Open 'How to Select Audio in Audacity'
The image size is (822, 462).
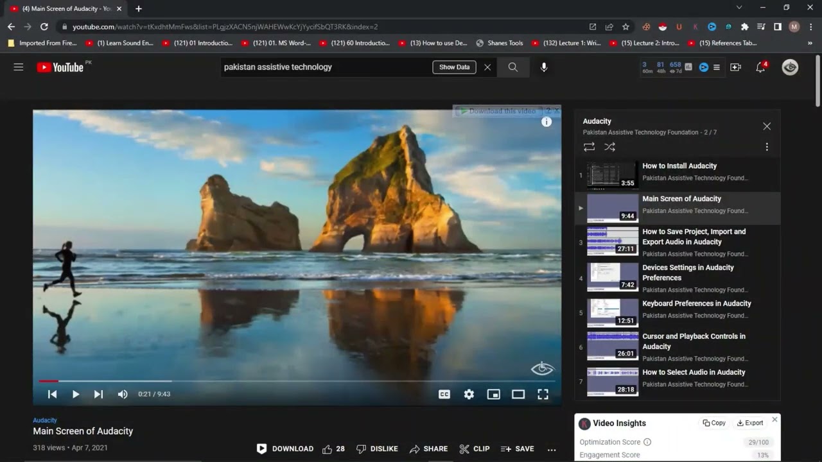click(x=678, y=381)
